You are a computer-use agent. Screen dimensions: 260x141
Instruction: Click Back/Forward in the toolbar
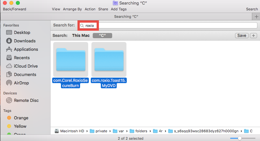pyautogui.click(x=14, y=9)
